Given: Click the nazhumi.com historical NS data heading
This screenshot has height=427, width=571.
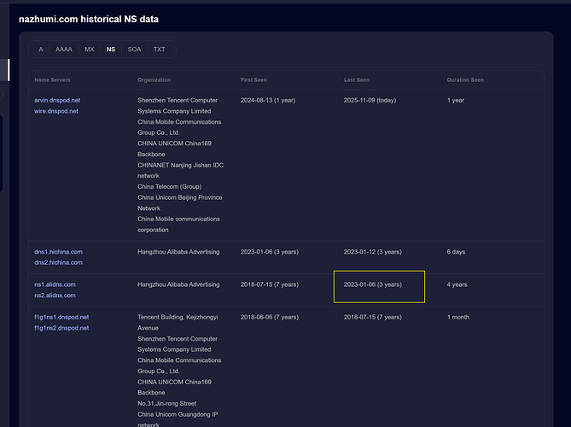Looking at the screenshot, I should (89, 19).
